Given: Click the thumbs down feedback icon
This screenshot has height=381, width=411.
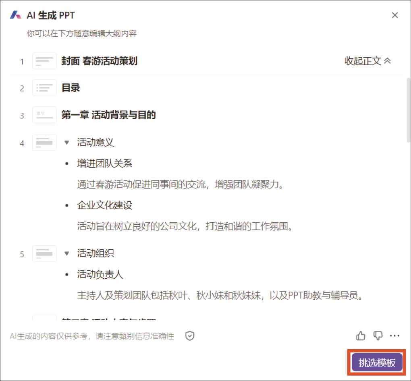Looking at the screenshot, I should coord(378,335).
